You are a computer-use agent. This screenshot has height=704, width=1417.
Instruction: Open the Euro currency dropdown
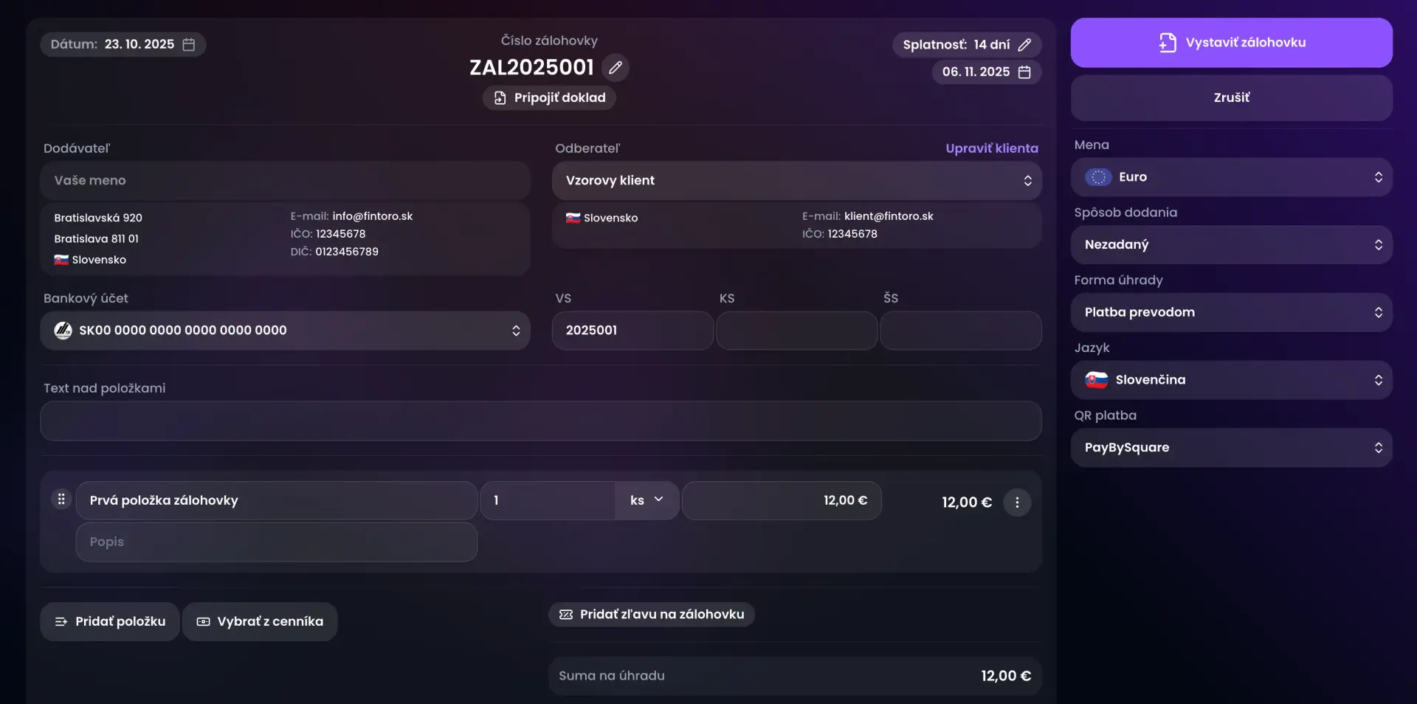[1231, 177]
